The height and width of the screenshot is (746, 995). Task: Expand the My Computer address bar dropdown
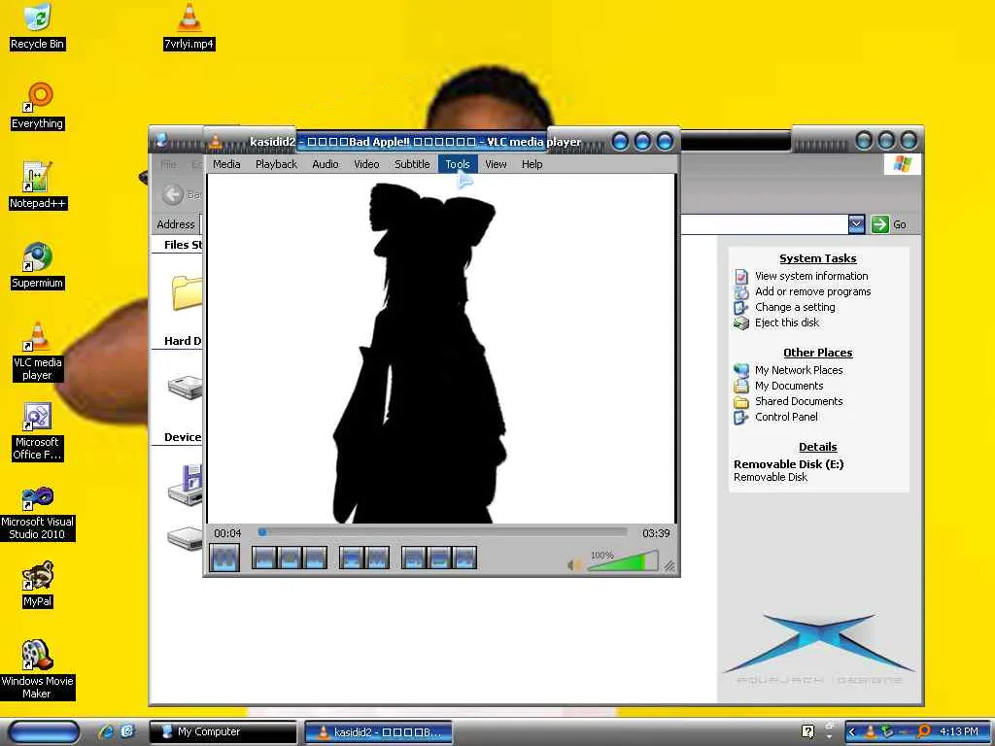(856, 224)
